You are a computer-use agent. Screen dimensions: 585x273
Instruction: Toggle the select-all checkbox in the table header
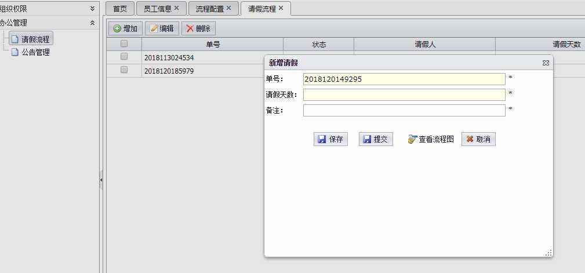[124, 44]
